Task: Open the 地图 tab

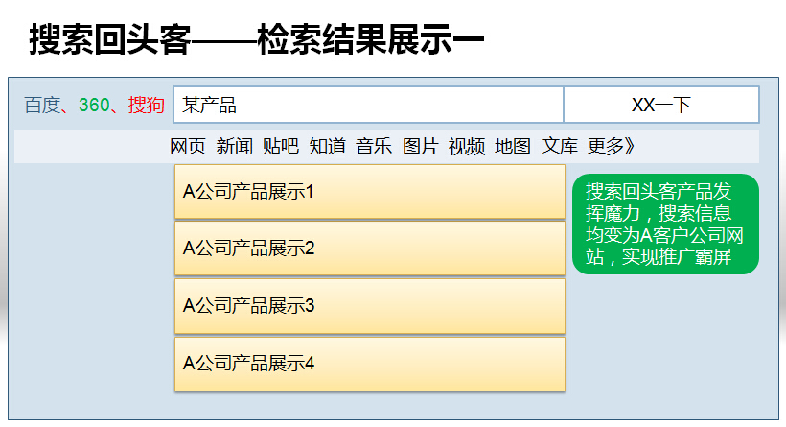Action: [513, 147]
